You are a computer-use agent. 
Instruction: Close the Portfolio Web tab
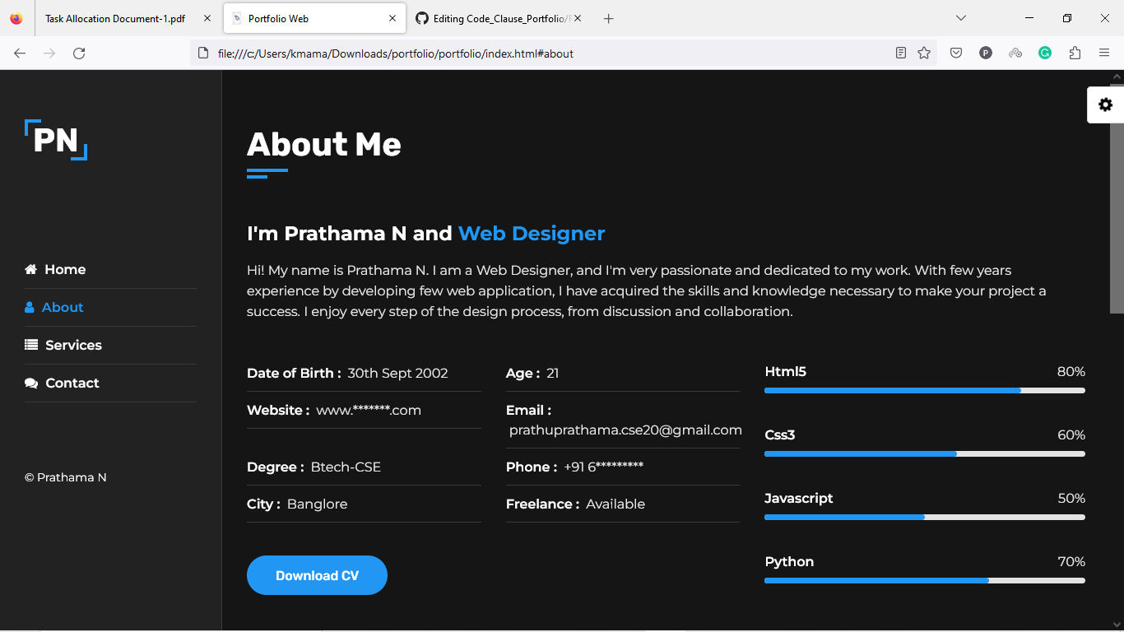[392, 18]
